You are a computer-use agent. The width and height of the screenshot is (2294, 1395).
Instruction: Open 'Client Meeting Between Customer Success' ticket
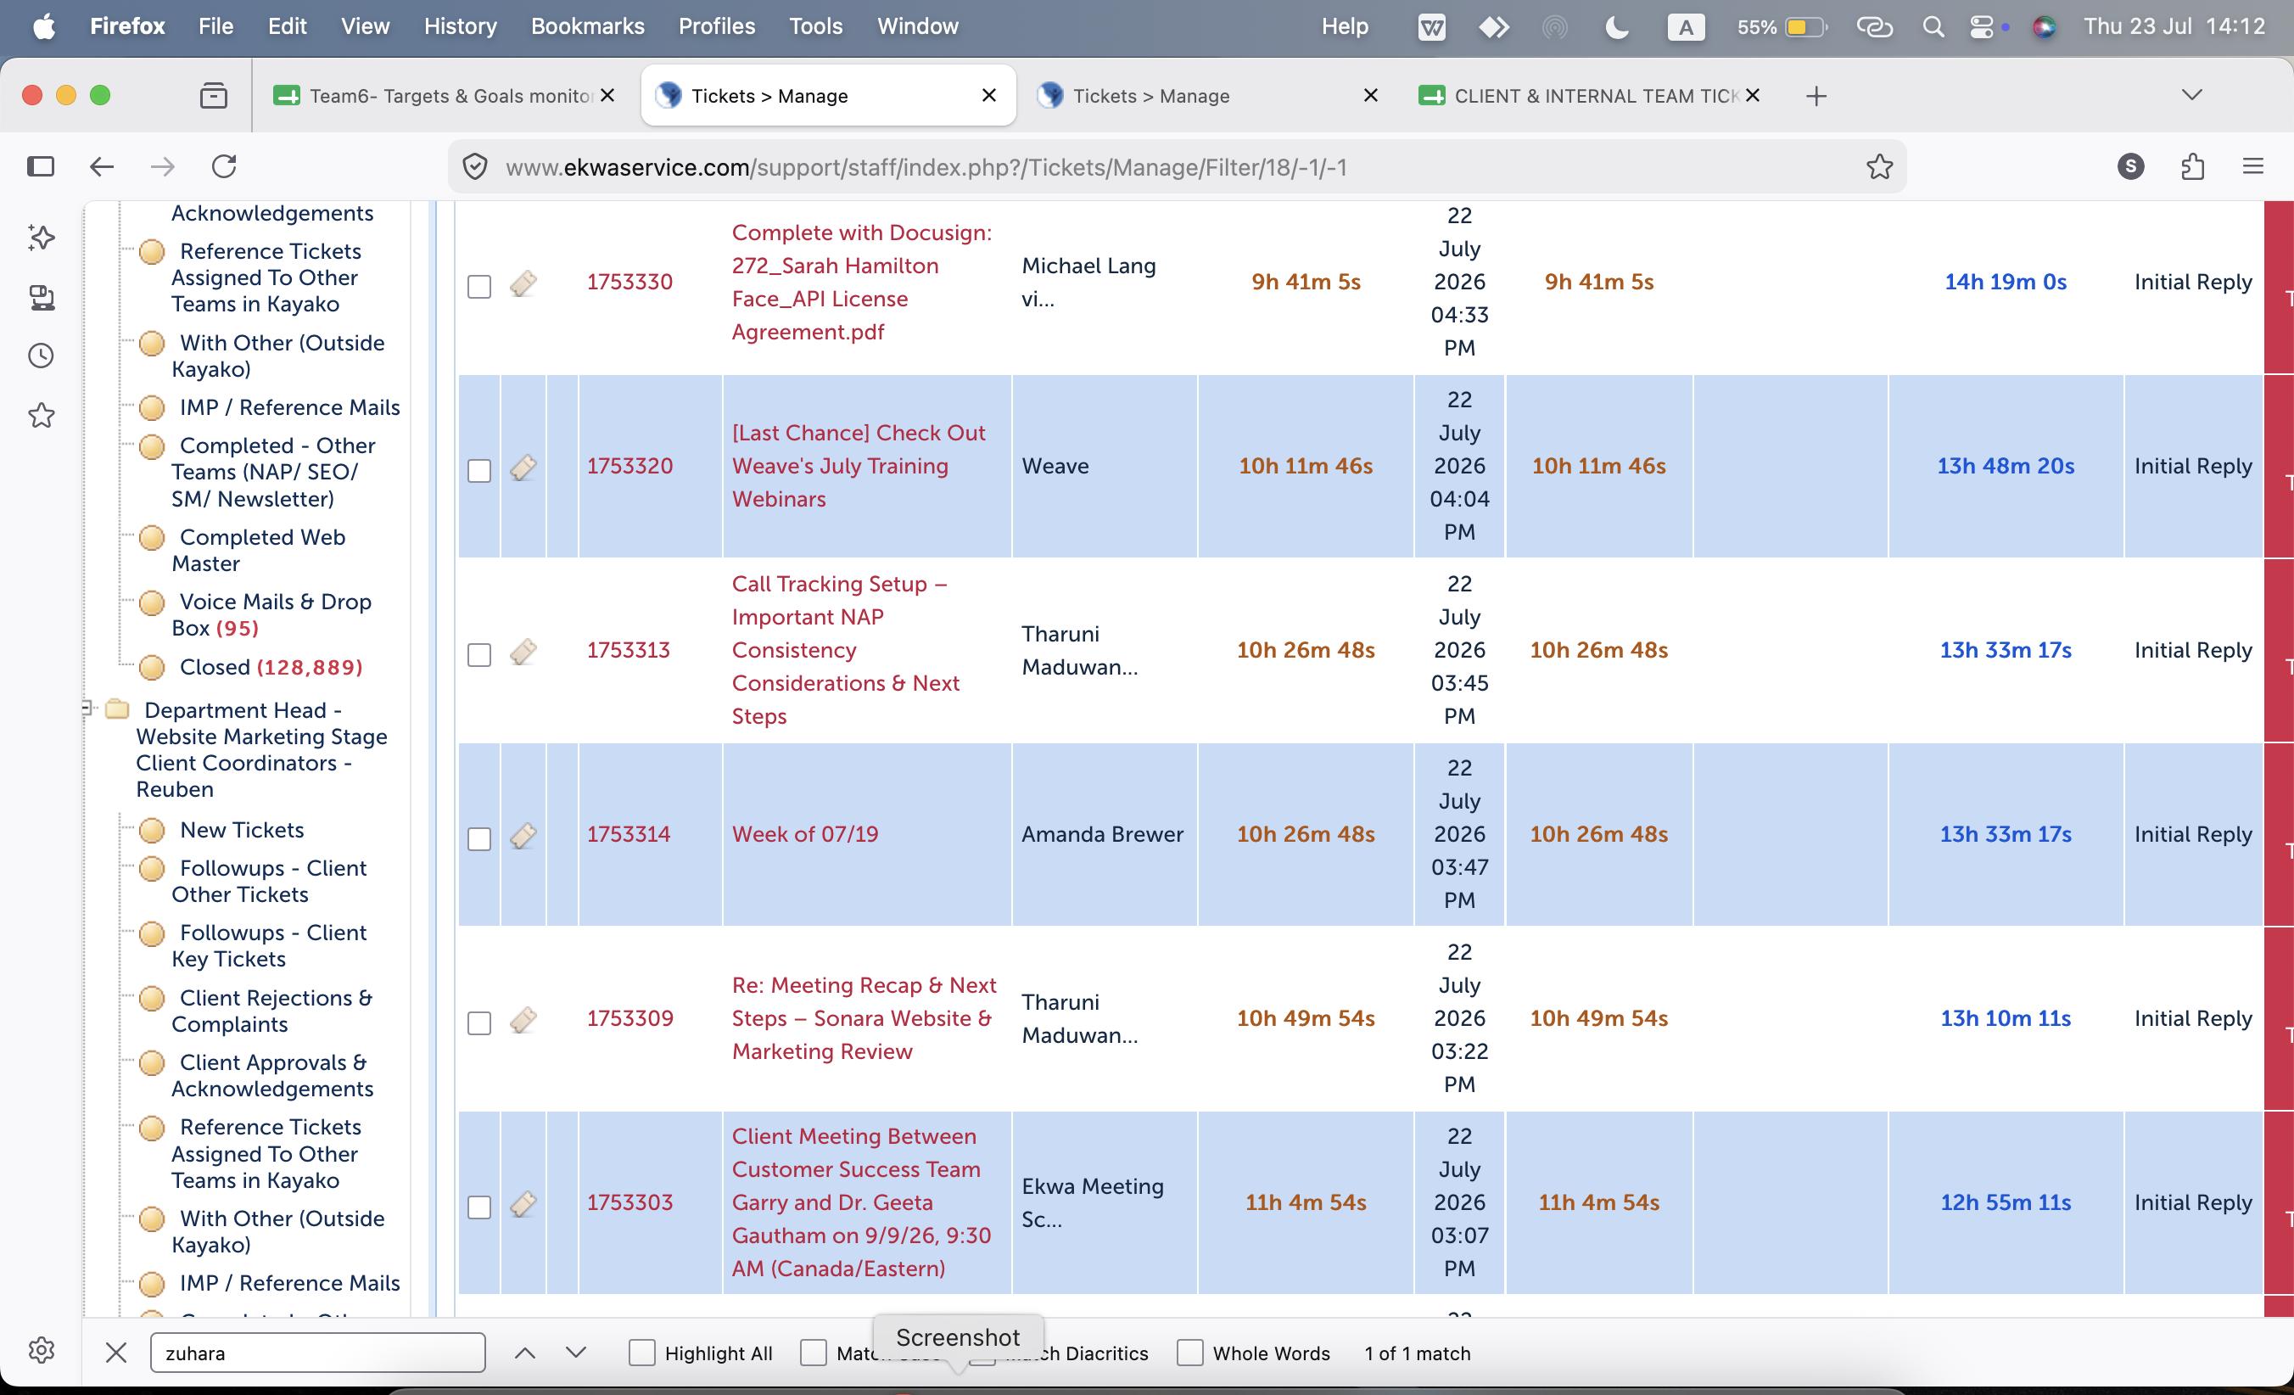[x=861, y=1202]
